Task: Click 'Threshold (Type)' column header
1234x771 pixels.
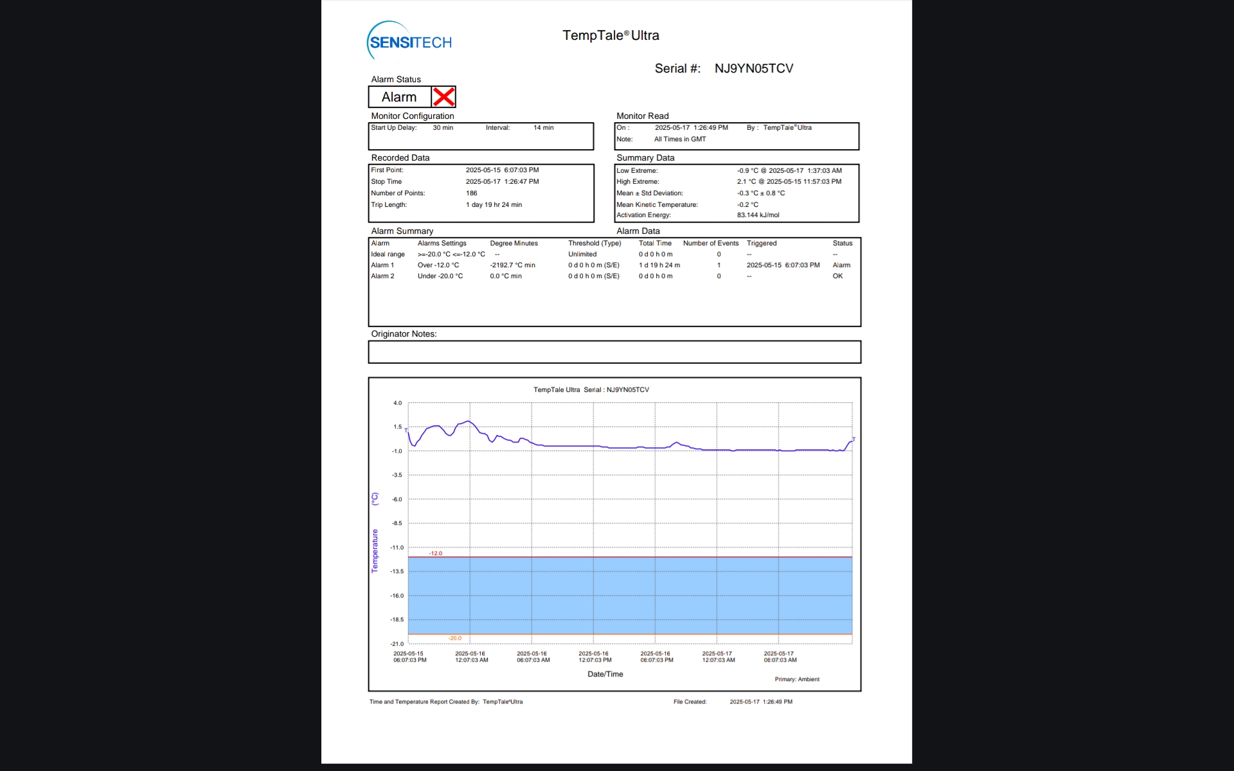Action: 595,244
